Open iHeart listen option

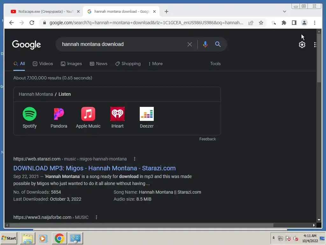coord(117,118)
